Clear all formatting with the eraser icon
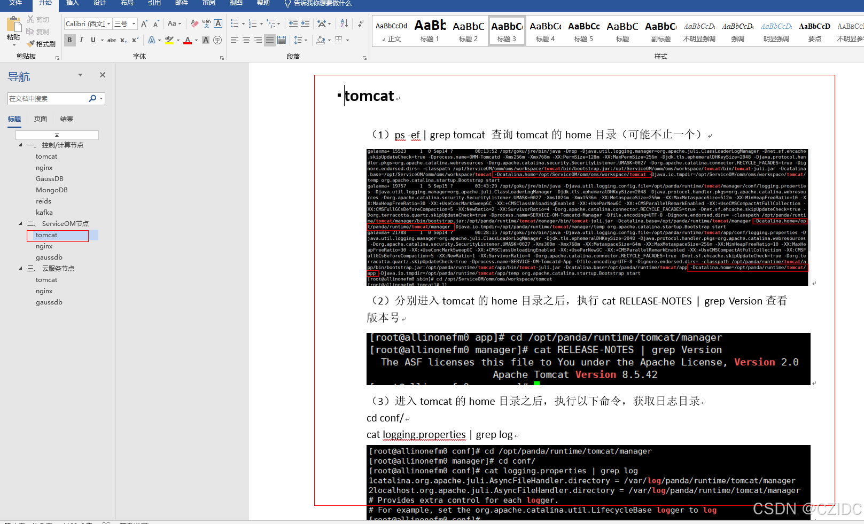 point(194,24)
